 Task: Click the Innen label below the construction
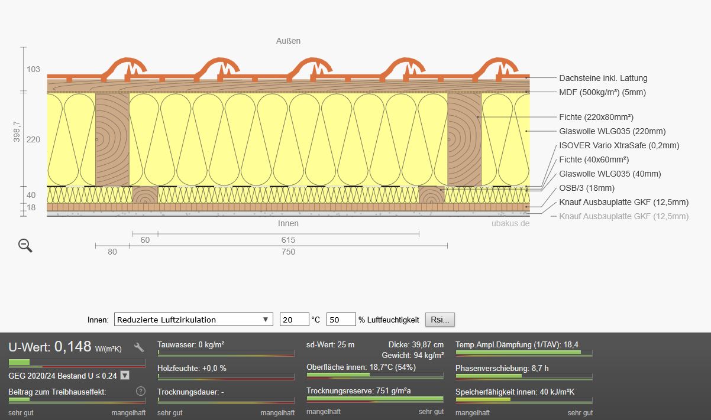point(288,223)
